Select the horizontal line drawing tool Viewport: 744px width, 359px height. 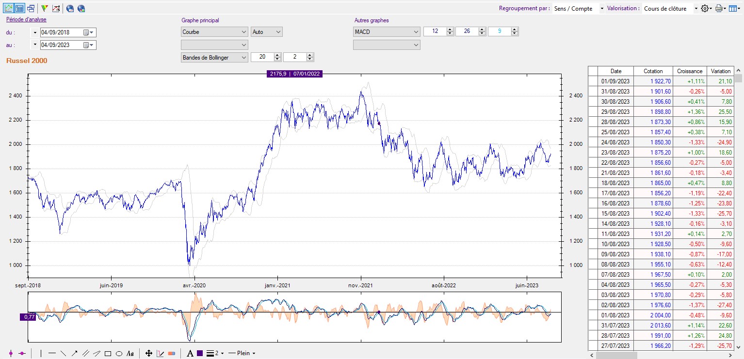pyautogui.click(x=52, y=353)
